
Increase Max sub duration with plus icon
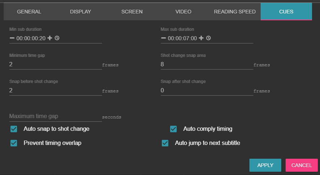tap(201, 38)
